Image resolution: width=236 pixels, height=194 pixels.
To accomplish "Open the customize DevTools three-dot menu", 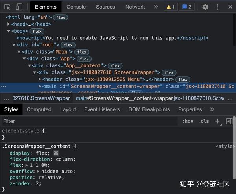I will (x=218, y=7).
